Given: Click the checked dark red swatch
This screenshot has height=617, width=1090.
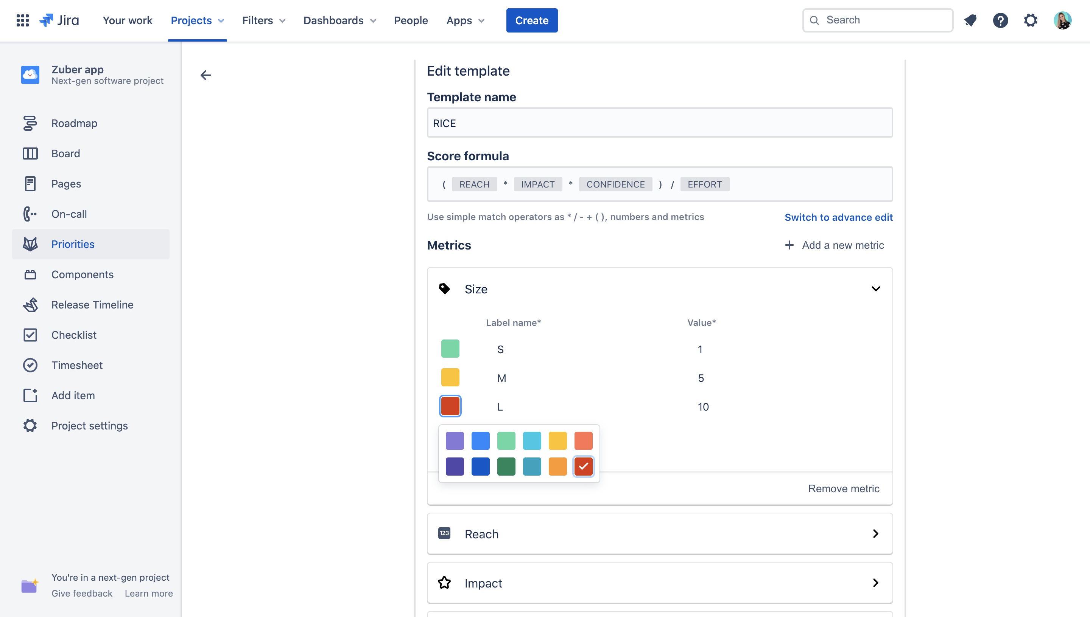Looking at the screenshot, I should click(x=583, y=467).
